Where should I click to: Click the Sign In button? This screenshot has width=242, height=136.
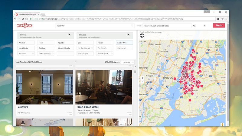click(219, 25)
